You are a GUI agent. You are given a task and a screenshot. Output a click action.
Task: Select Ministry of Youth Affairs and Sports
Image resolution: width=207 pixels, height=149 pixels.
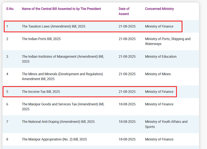[x=166, y=124]
